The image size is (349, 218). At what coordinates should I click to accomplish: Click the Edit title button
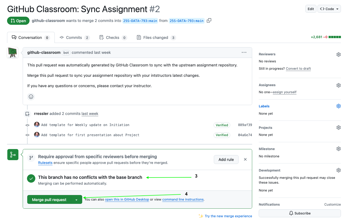pos(311,9)
